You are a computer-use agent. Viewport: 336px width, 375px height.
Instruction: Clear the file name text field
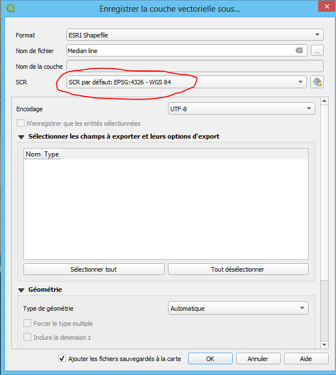tap(299, 51)
